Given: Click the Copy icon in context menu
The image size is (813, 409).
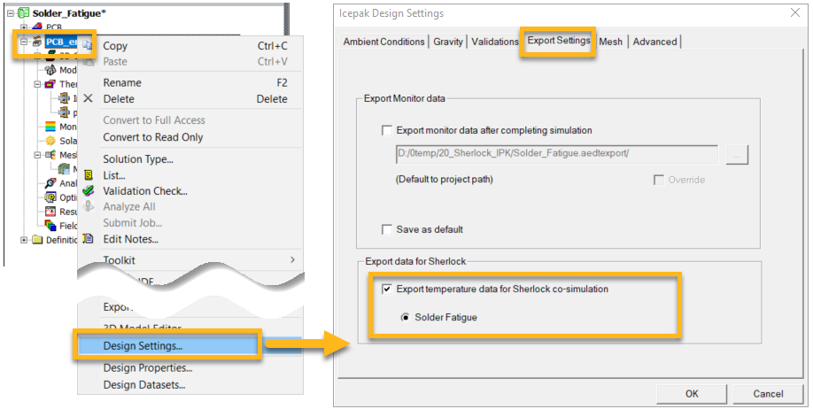Looking at the screenshot, I should [88, 44].
